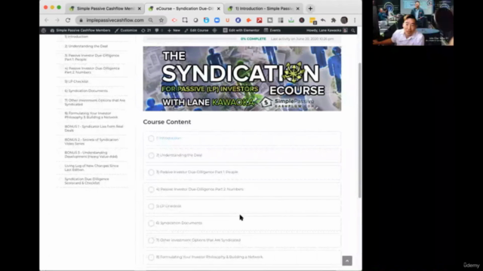Open 2) Understanding the Deal in sidebar
This screenshot has height=271, width=483.
pos(86,46)
